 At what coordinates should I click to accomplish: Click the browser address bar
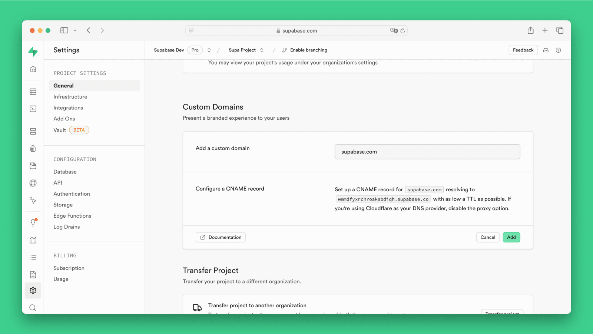tap(296, 30)
